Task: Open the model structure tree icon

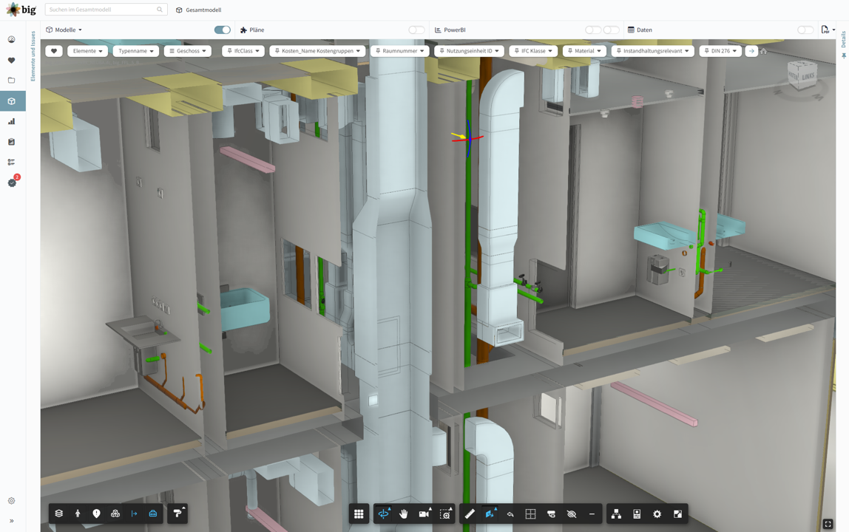Action: point(616,514)
